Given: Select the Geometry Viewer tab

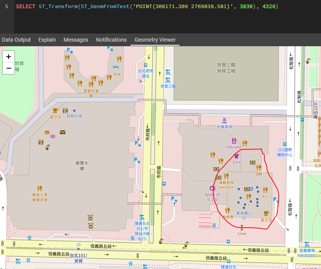Looking at the screenshot, I should [155, 40].
